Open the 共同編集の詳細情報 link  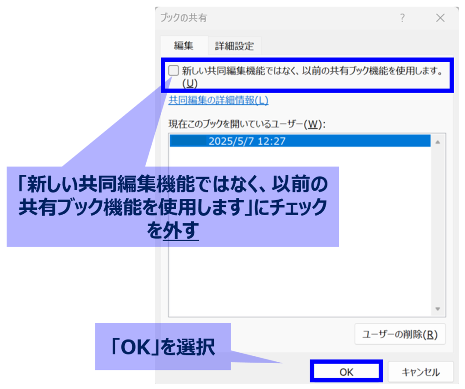pyautogui.click(x=218, y=100)
